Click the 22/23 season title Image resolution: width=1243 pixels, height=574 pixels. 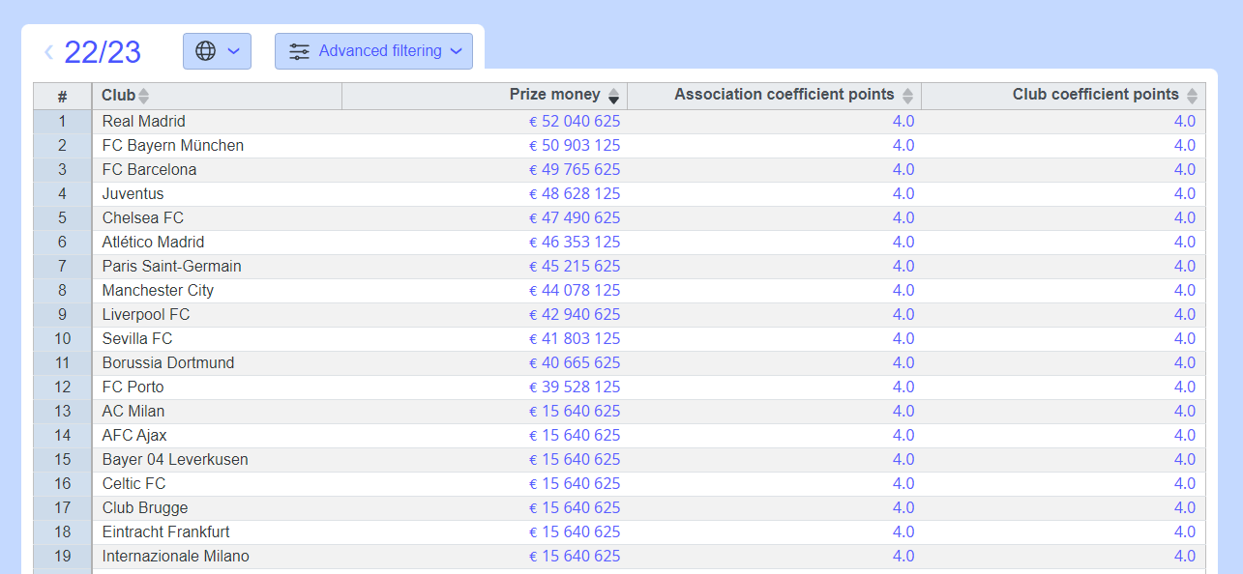pos(103,52)
